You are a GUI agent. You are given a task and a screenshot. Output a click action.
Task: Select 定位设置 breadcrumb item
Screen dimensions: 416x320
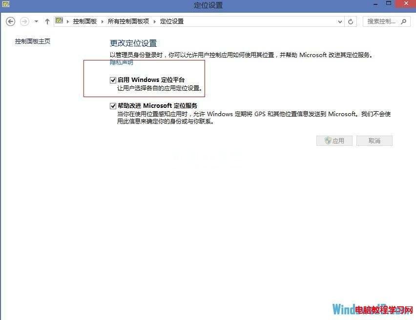[172, 21]
